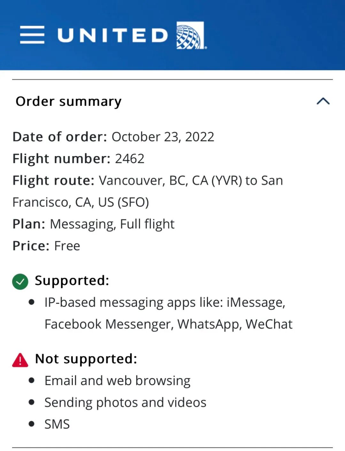Open the hamburger navigation menu
This screenshot has width=345, height=451.
pos(32,35)
